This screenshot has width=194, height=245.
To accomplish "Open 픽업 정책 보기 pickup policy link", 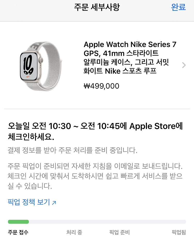I will (29, 202).
